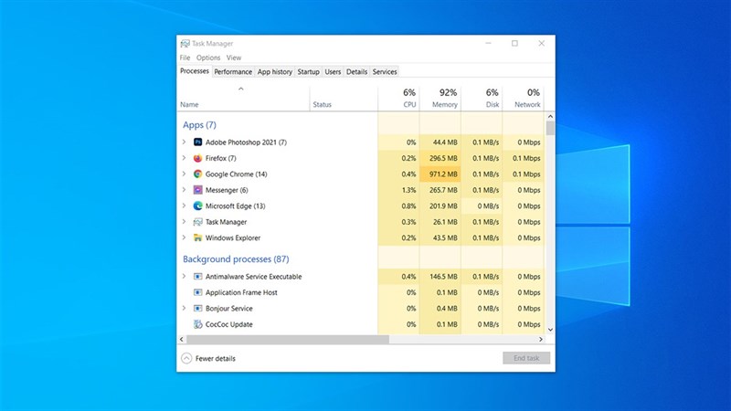This screenshot has width=731, height=411.
Task: Select the Processes tab
Action: tap(195, 71)
